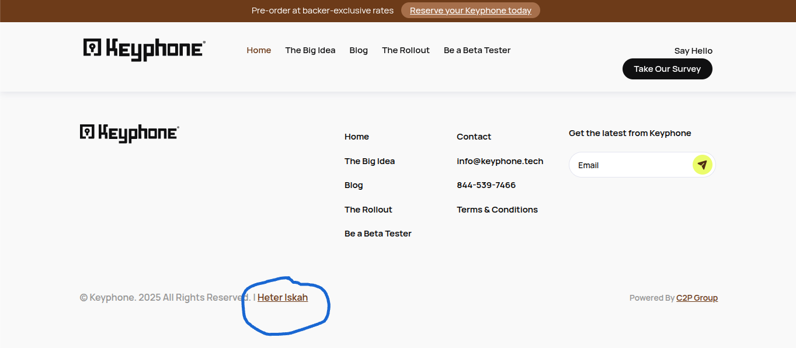This screenshot has height=348, width=796.
Task: Click the Get the latest from Keyphone heading
Action: coord(630,133)
